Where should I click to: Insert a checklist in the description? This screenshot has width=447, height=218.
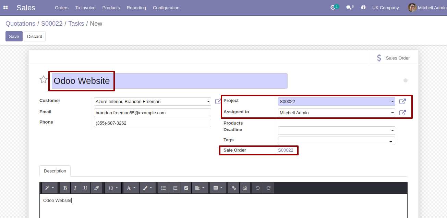tap(186, 188)
